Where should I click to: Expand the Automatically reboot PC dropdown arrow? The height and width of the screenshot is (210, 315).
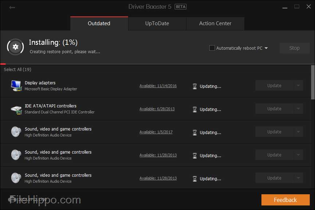point(266,48)
